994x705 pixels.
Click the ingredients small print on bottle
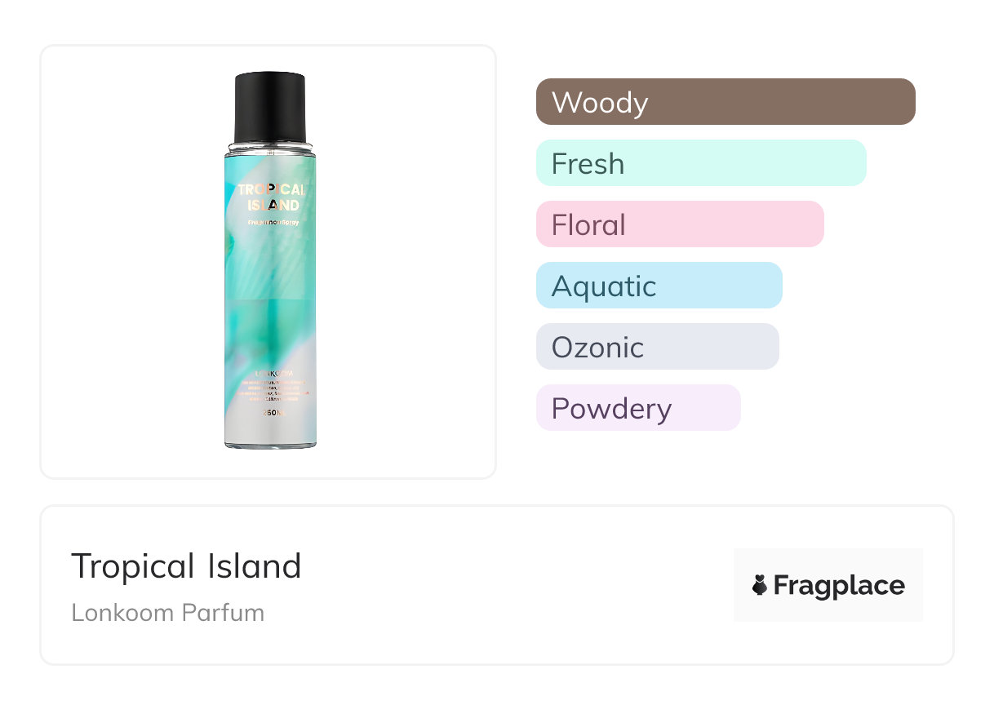point(272,392)
